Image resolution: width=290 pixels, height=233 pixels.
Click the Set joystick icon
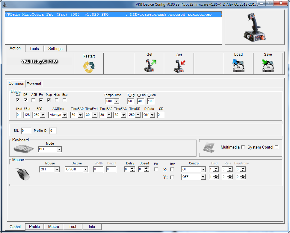(179, 66)
